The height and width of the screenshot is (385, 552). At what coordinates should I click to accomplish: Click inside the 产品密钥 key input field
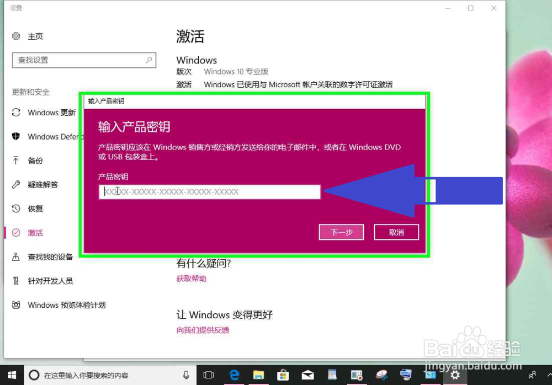[210, 191]
